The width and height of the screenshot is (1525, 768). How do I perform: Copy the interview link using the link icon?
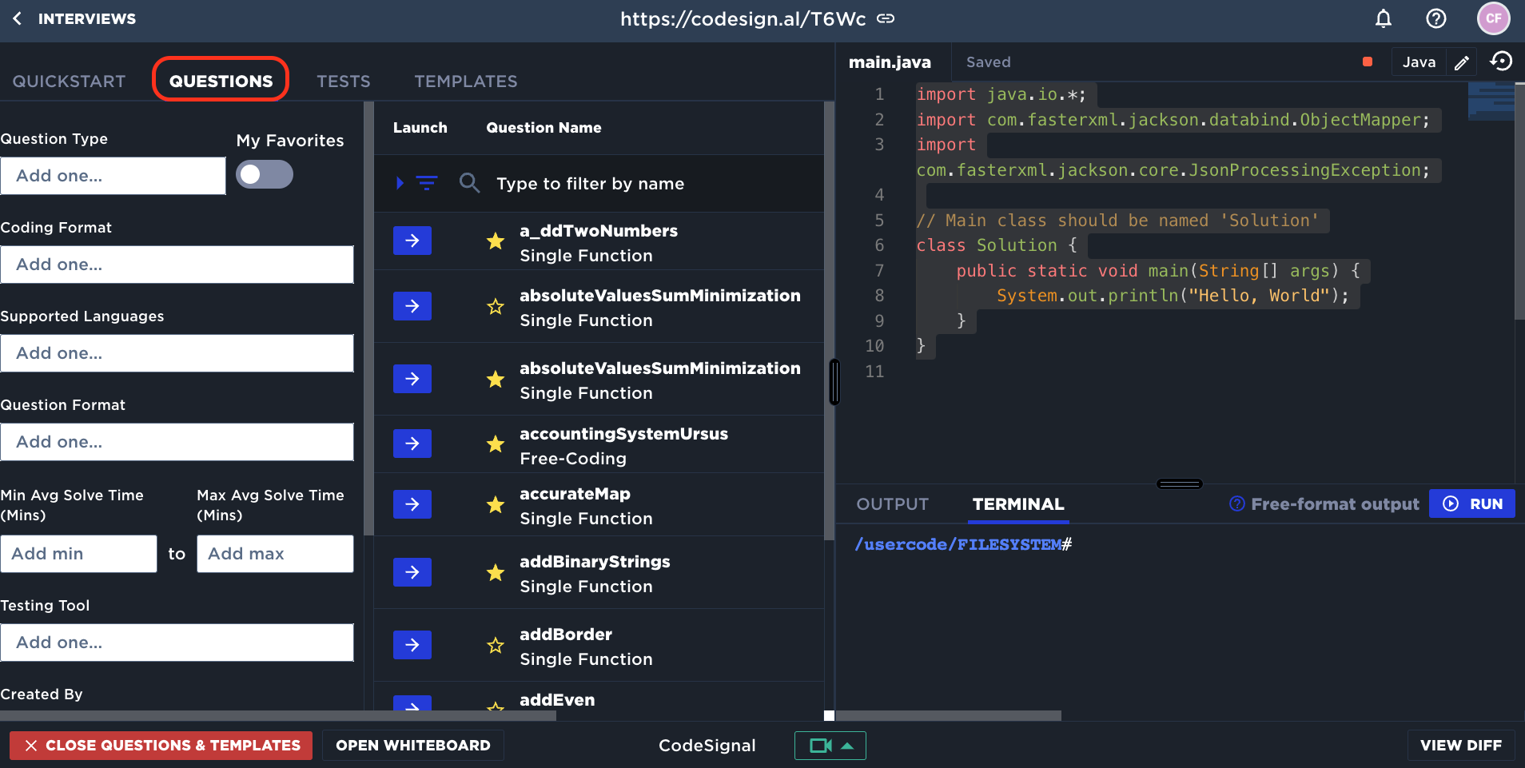pyautogui.click(x=886, y=18)
